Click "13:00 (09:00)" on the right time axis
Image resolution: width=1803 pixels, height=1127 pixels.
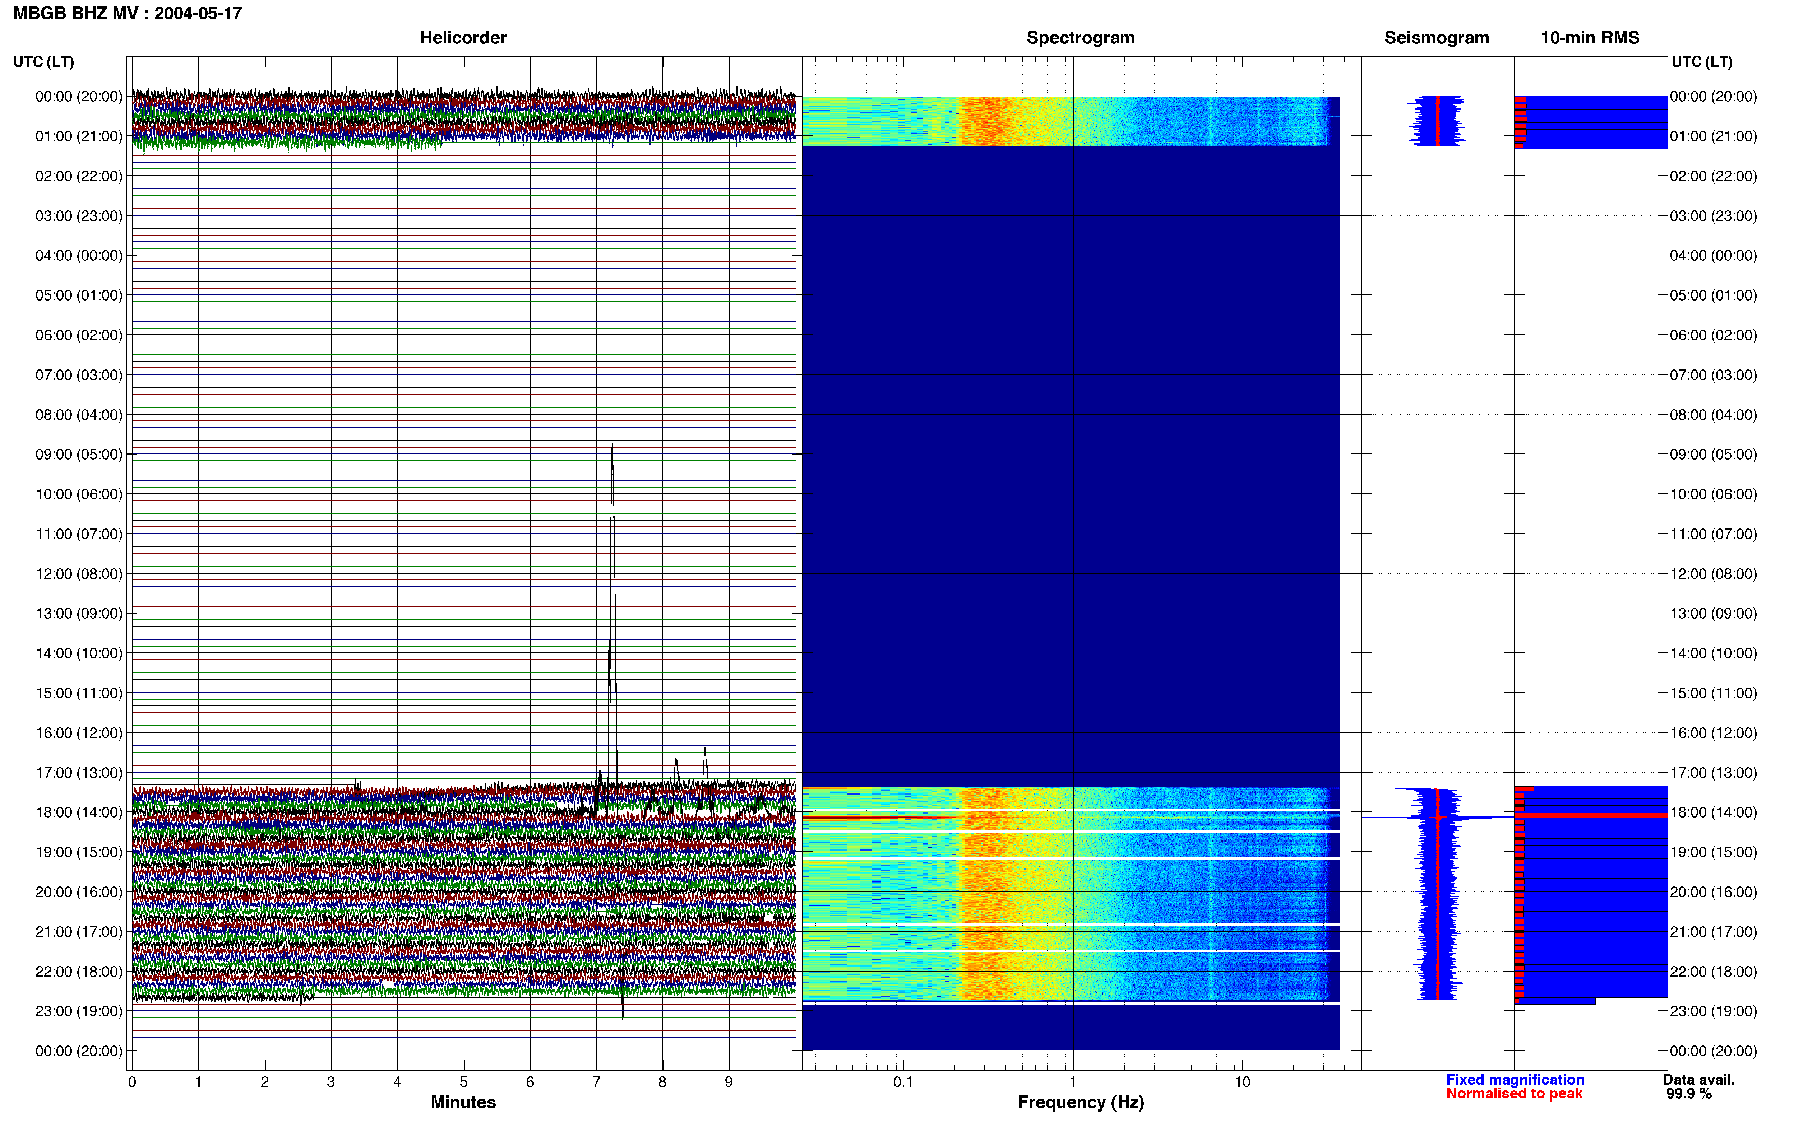[x=1713, y=614]
